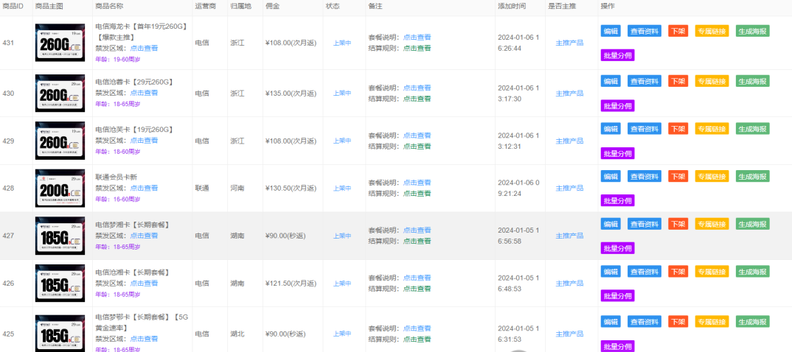View 套餐说明 link for product 430
This screenshot has height=352, width=792.
pyautogui.click(x=417, y=88)
